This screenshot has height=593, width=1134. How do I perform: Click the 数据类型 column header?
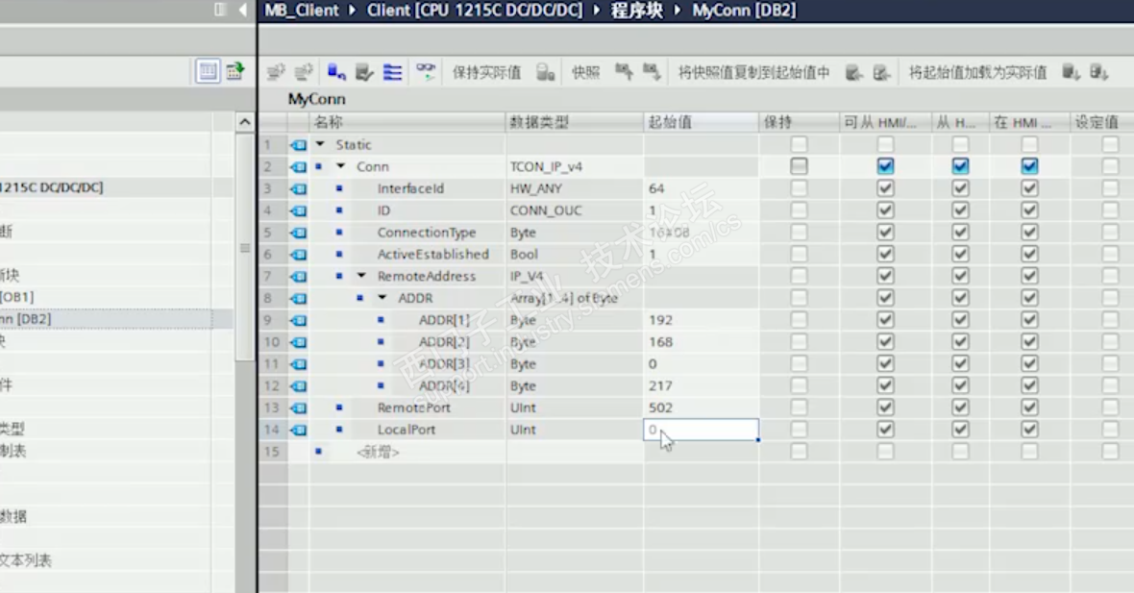[575, 122]
